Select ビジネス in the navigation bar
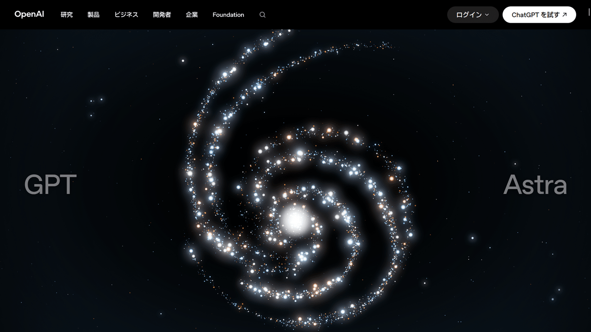 126,15
